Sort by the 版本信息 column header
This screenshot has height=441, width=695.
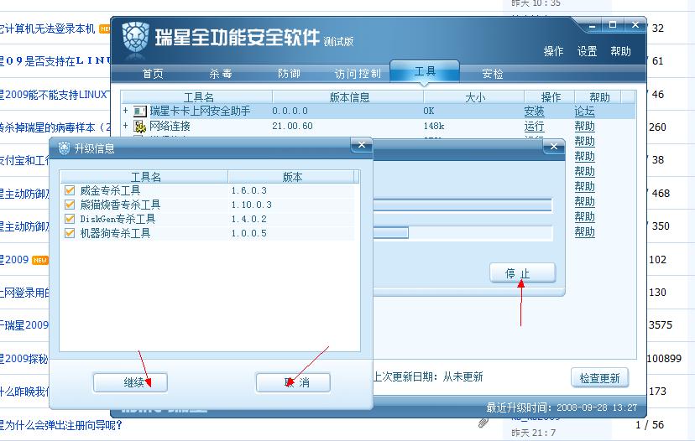point(348,97)
